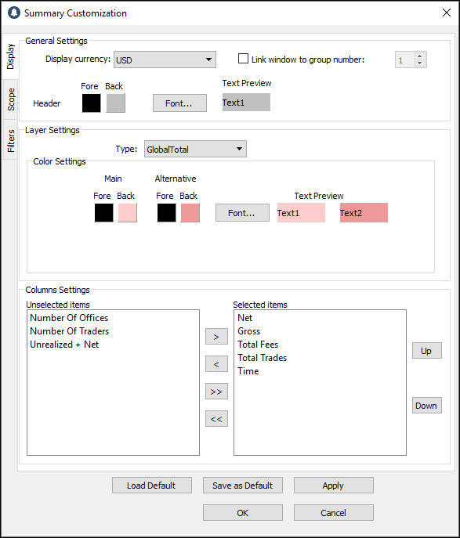
Task: Click the app icon in the title bar
Action: (x=14, y=13)
